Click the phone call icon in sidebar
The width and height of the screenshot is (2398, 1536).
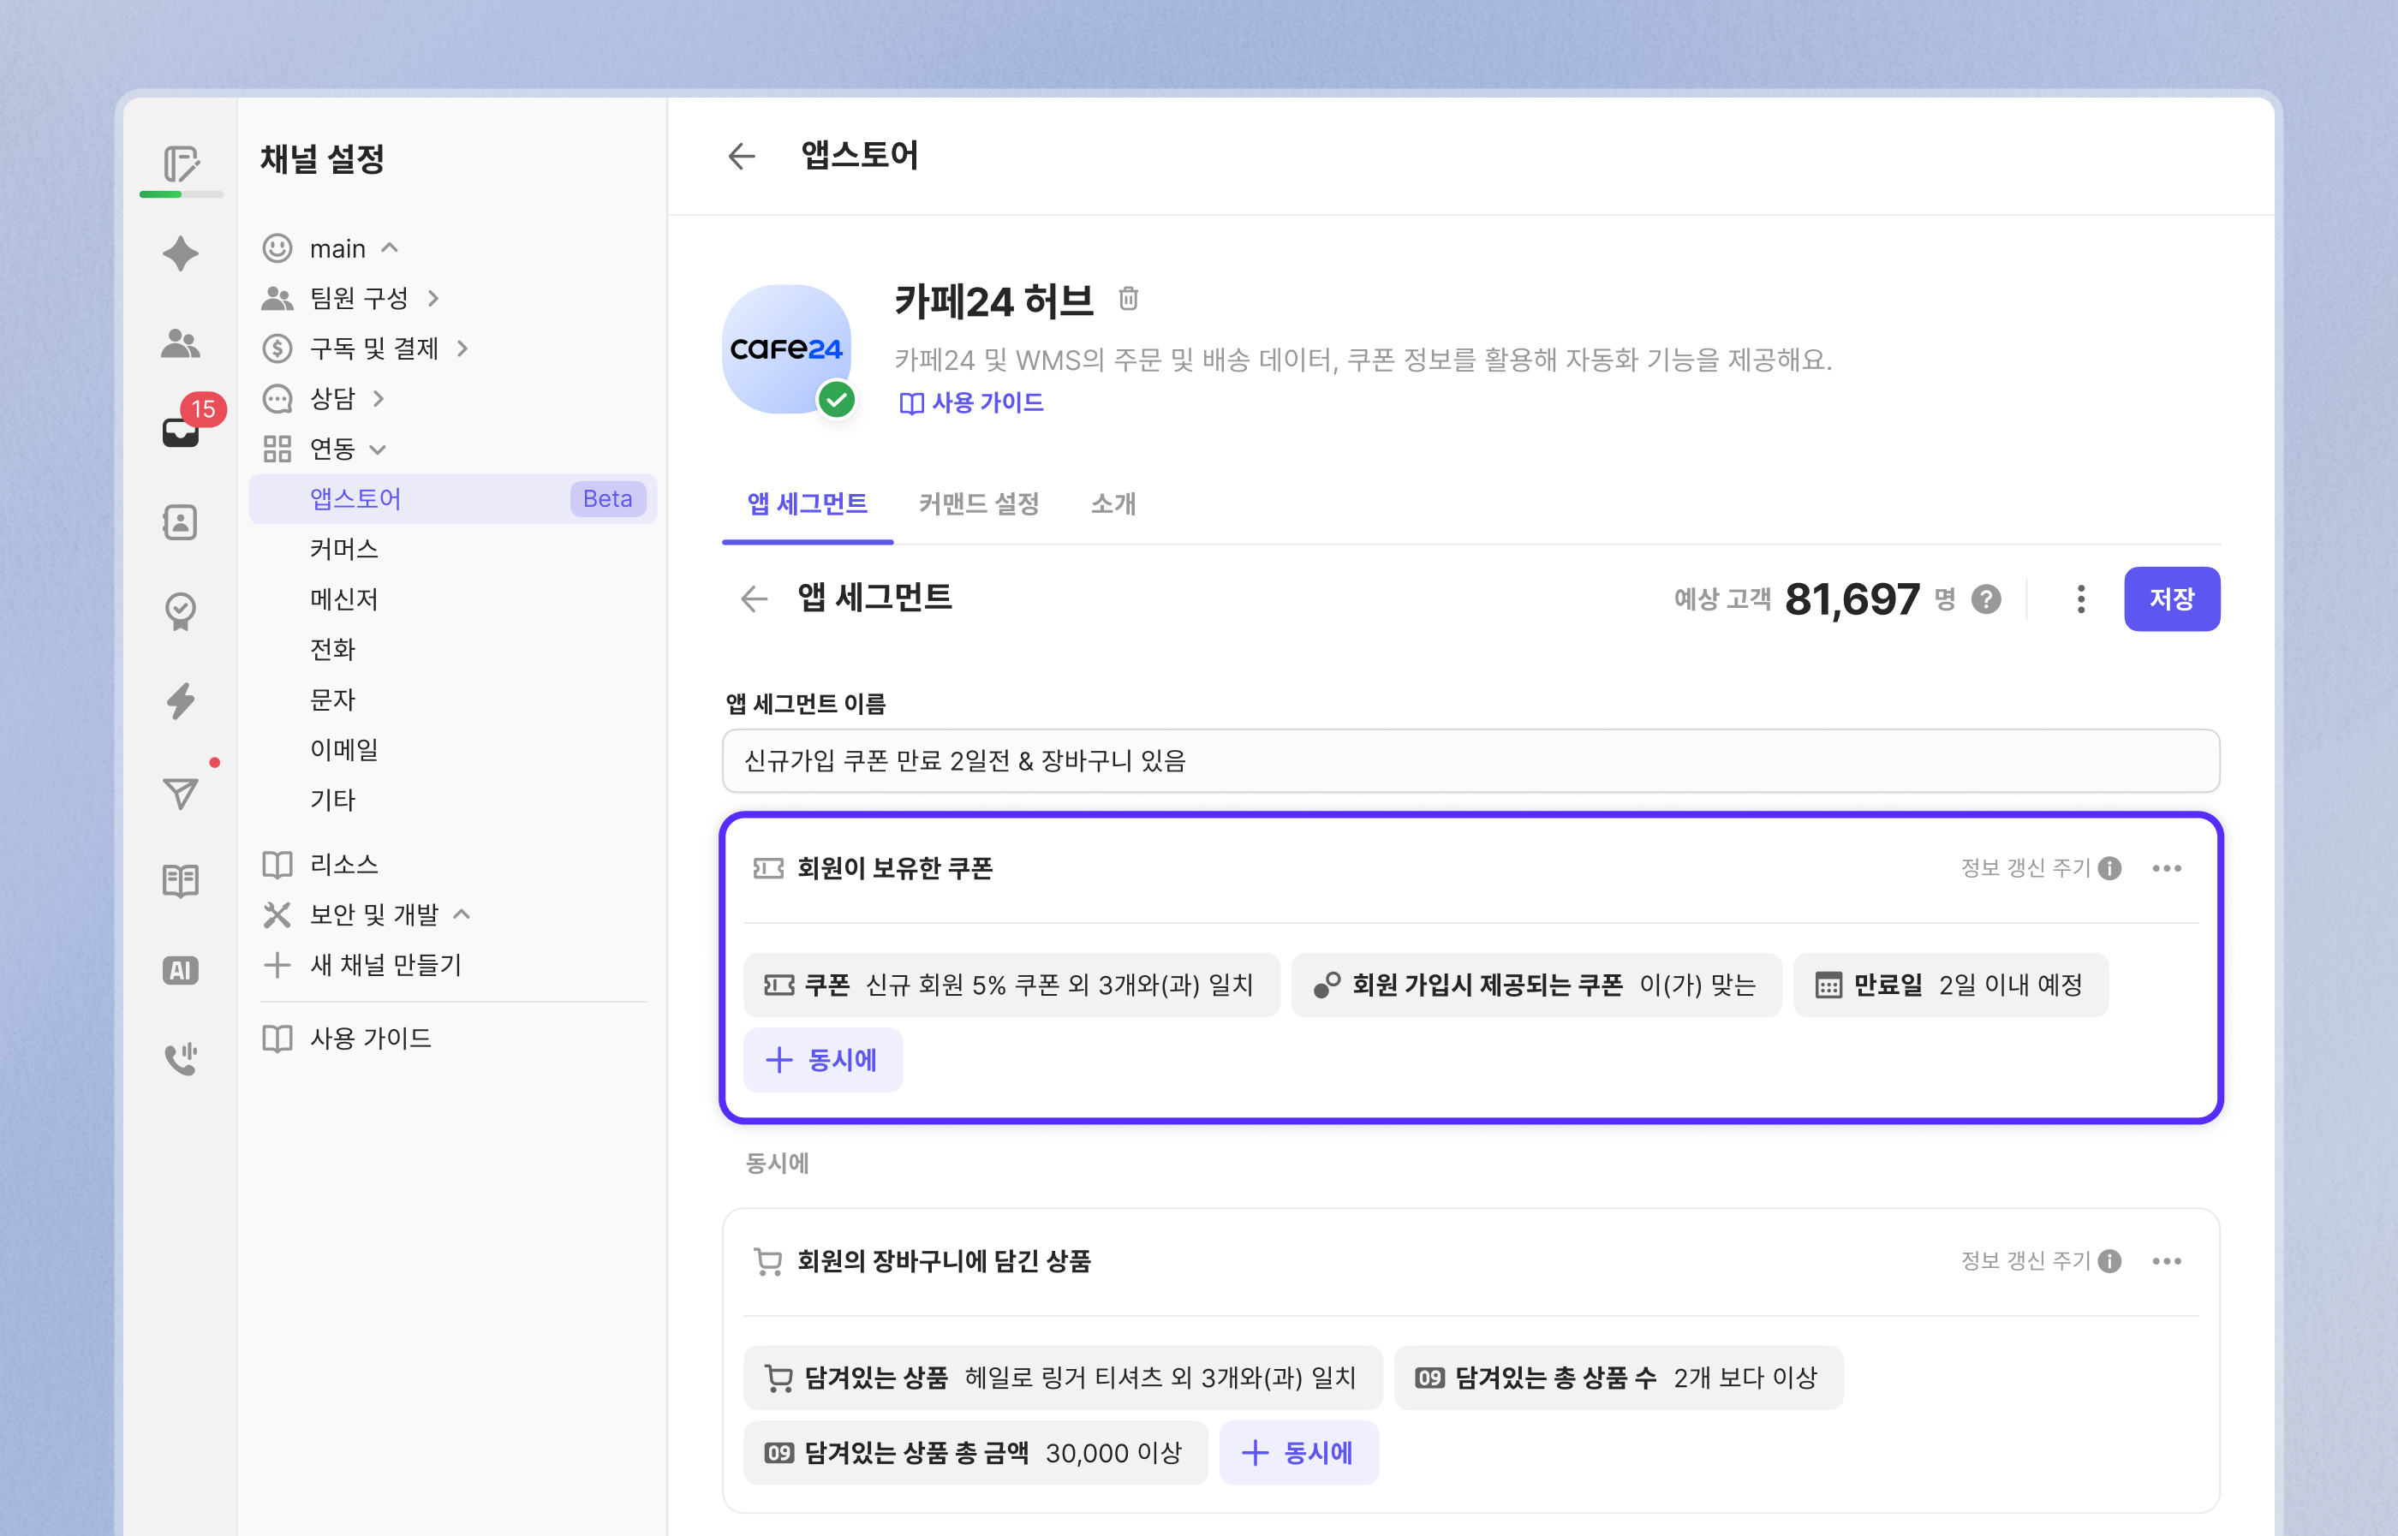point(181,1058)
